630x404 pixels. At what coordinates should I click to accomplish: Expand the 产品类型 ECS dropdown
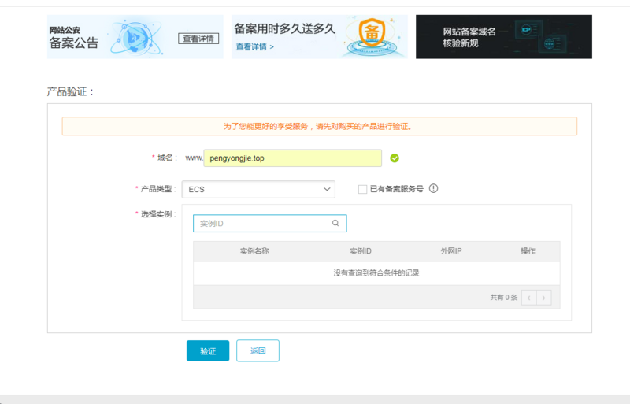pos(258,190)
